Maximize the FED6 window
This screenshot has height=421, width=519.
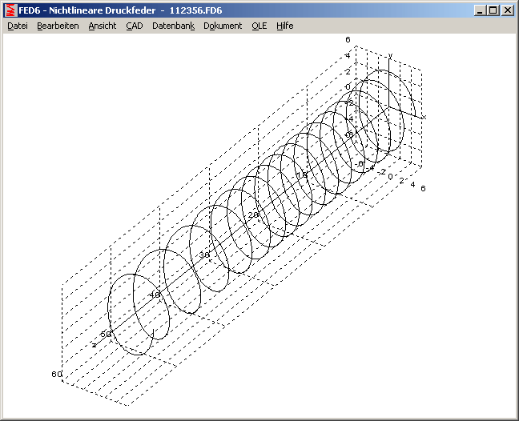pos(493,10)
